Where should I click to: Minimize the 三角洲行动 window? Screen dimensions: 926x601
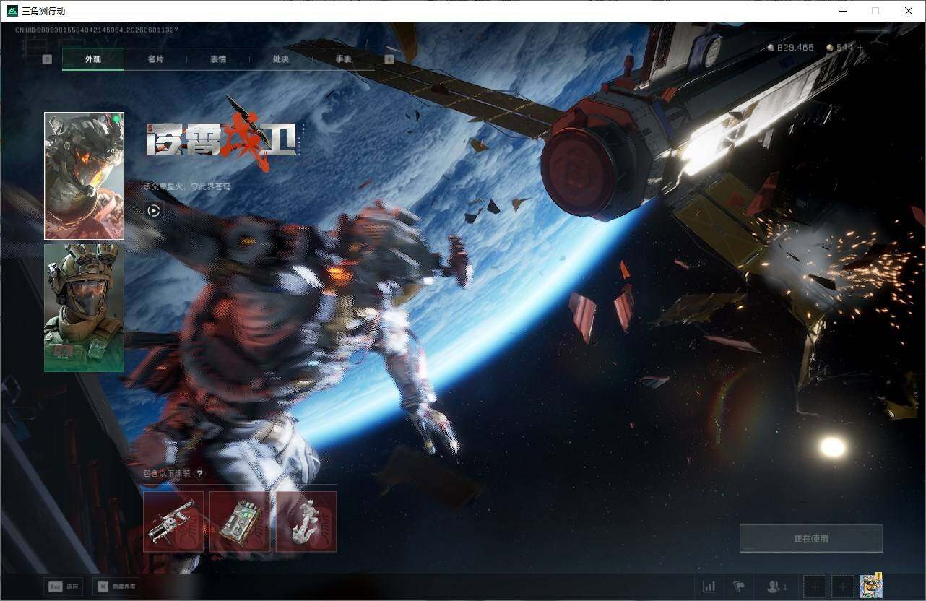tap(842, 11)
